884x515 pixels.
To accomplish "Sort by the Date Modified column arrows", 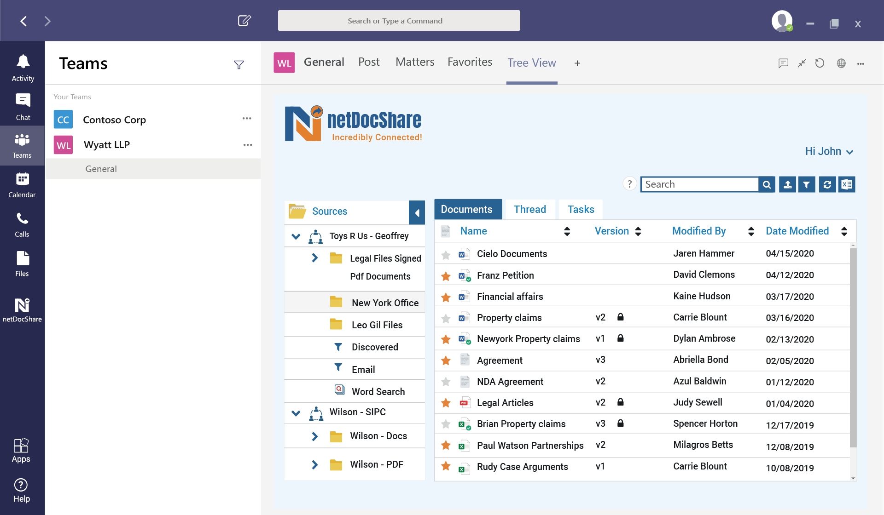I will point(844,231).
